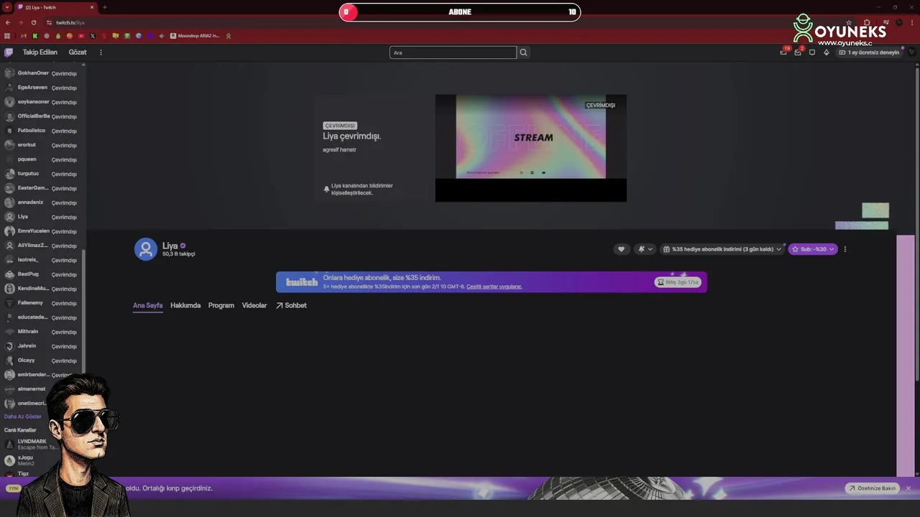The image size is (920, 517).
Task: Switch to the Hakkımda tab
Action: (x=185, y=305)
